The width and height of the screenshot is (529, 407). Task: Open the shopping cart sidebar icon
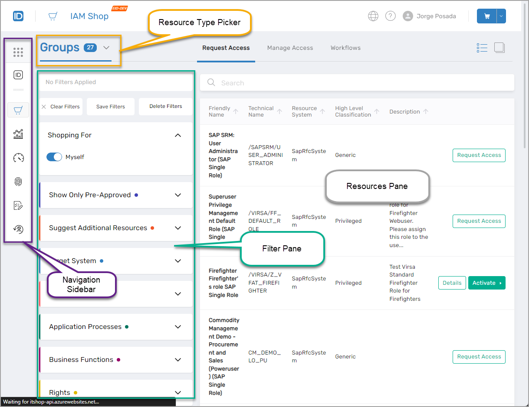click(x=18, y=110)
